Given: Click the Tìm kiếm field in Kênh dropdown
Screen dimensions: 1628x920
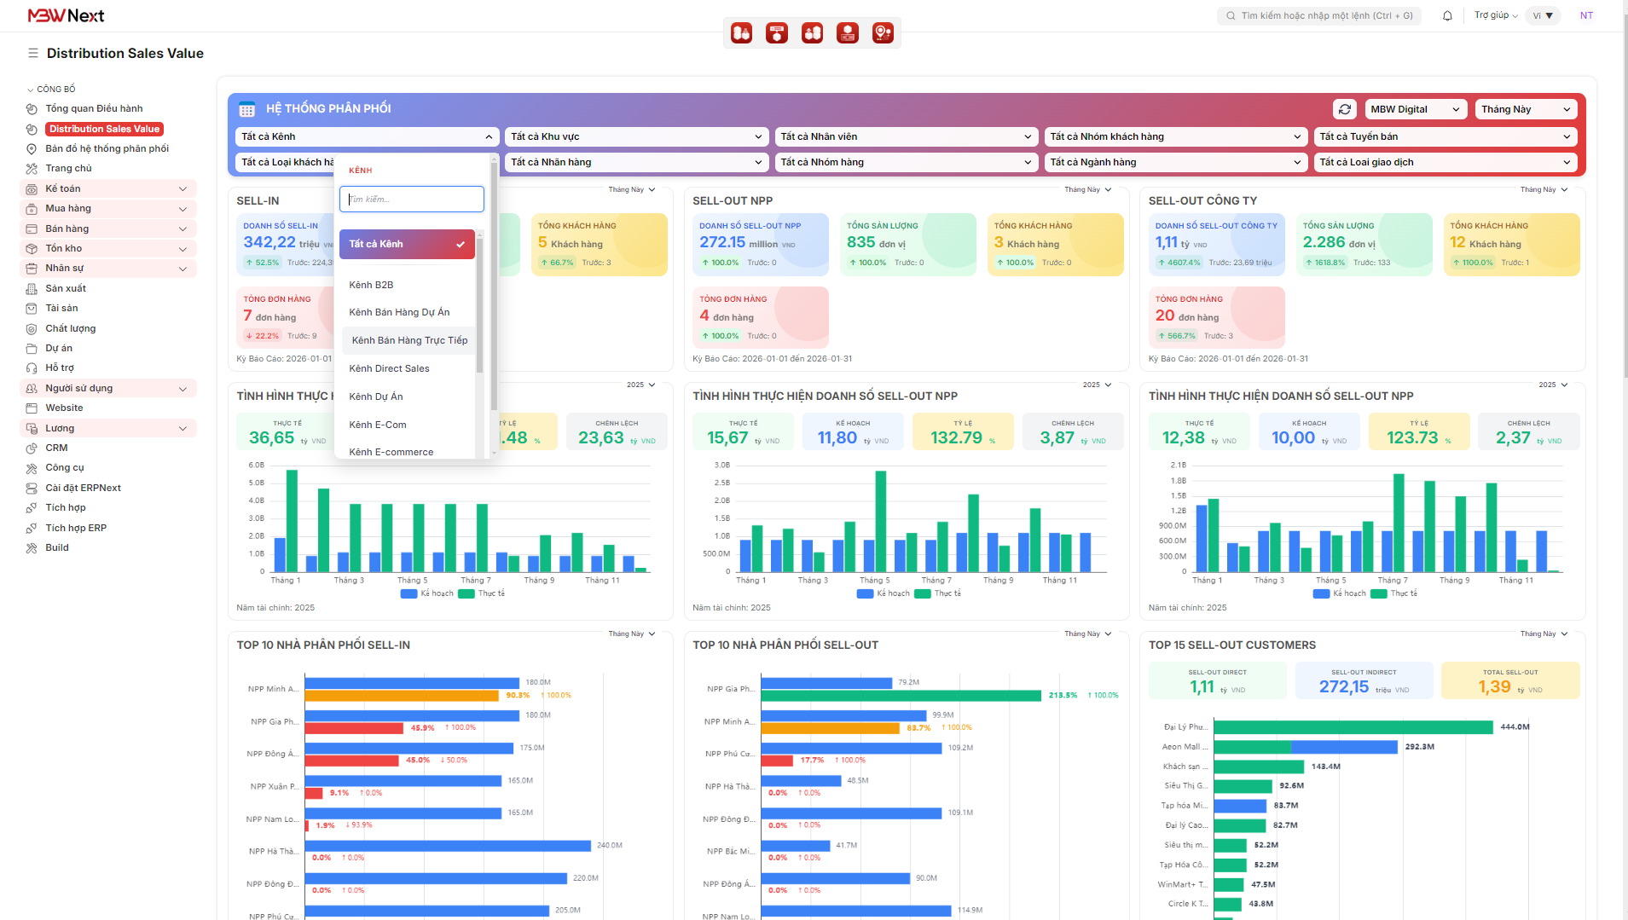Looking at the screenshot, I should click(412, 200).
